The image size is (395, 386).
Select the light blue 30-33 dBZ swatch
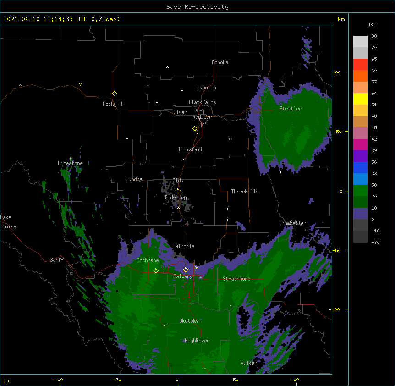coord(360,179)
